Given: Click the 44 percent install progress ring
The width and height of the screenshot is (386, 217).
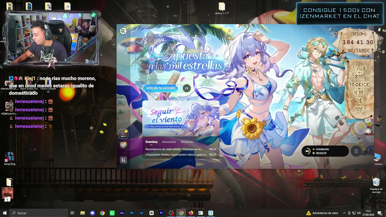Looking at the screenshot, I should coord(307,151).
